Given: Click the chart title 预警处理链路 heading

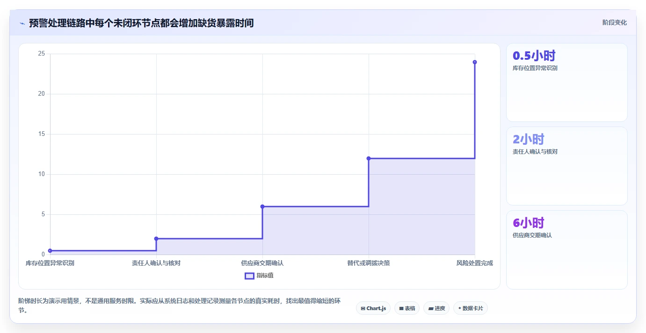Looking at the screenshot, I should pyautogui.click(x=141, y=23).
